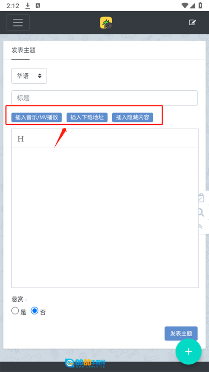The image size is (209, 372).
Task: Tap the magnifier search icon on side
Action: point(201,212)
